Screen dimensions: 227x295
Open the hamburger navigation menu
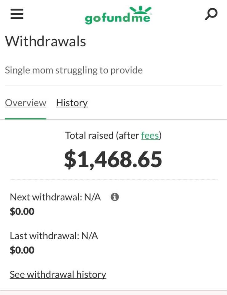pyautogui.click(x=17, y=14)
